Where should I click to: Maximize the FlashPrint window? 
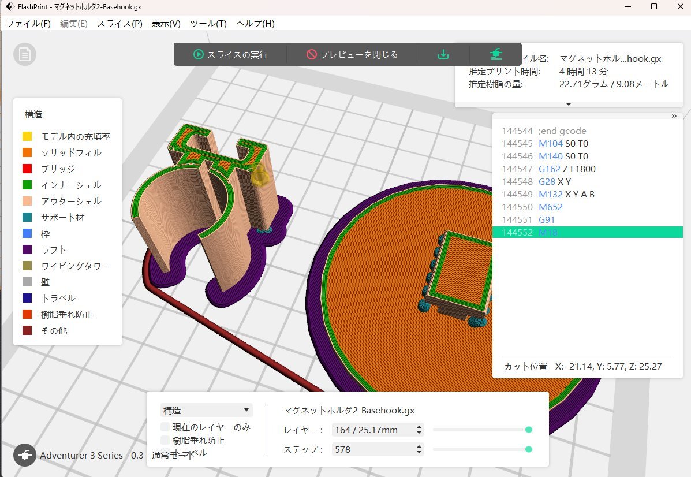tap(654, 6)
